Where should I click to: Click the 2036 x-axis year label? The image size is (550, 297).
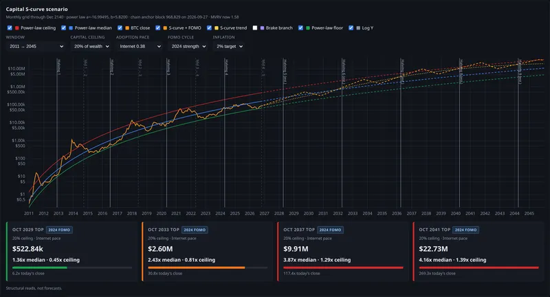coord(397,213)
